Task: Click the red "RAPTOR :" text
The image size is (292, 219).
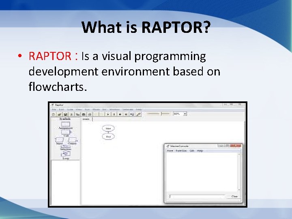Action: 53,56
